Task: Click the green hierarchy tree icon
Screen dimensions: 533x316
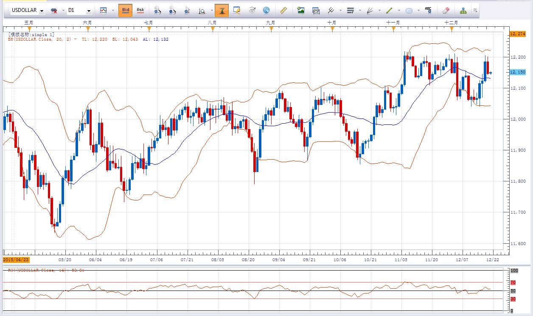Action: point(463,10)
